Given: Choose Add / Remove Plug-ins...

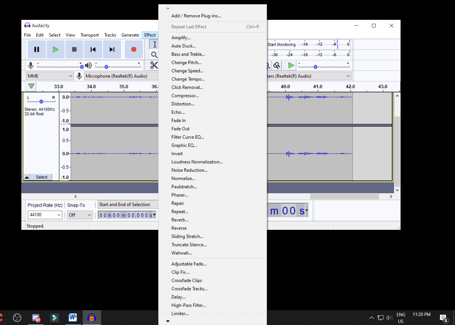Looking at the screenshot, I should click(x=212, y=16).
